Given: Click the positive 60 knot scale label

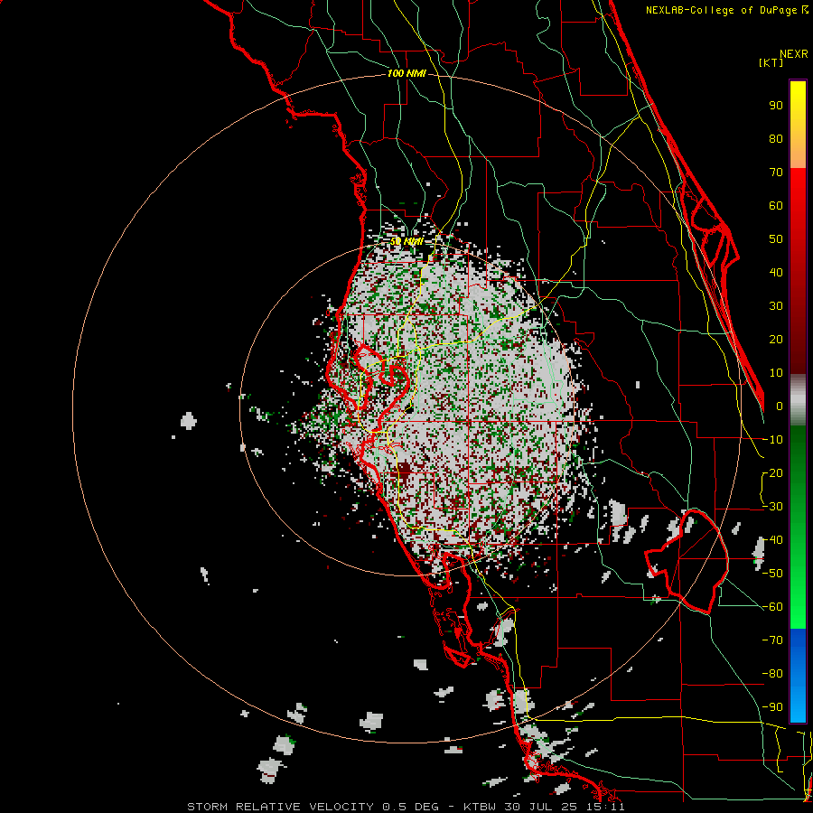Looking at the screenshot, I should 776,206.
